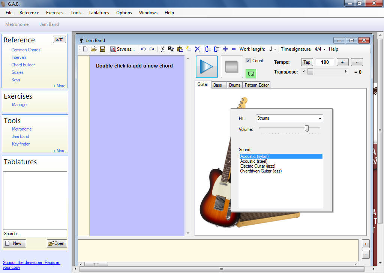Select the Copy icon
The height and width of the screenshot is (273, 384).
tap(171, 49)
